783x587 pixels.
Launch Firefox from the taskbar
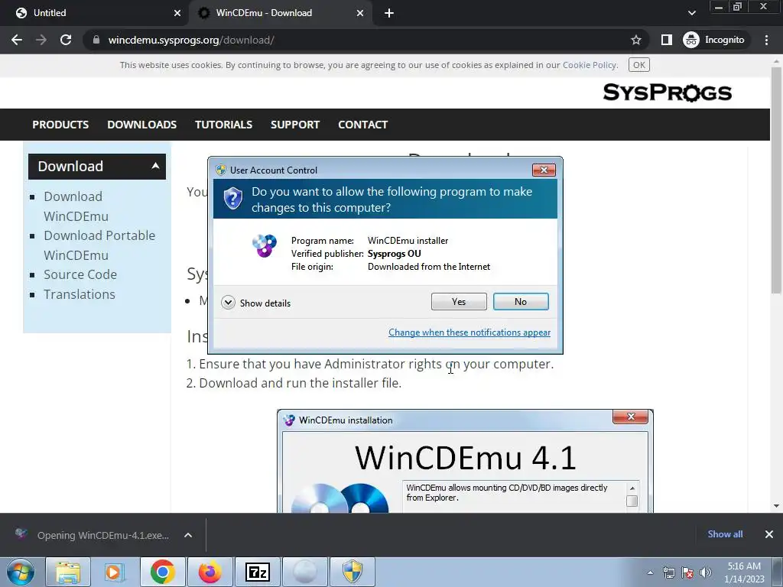pos(210,572)
